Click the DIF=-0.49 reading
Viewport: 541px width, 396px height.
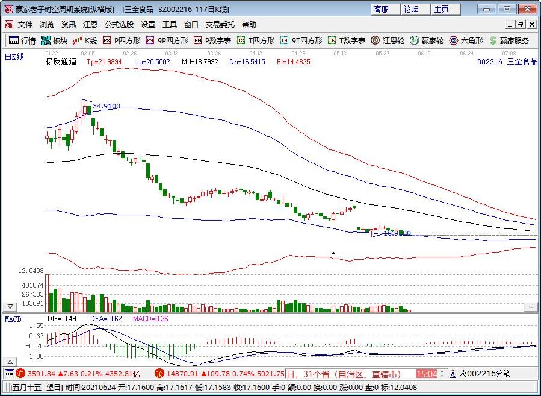(62, 319)
